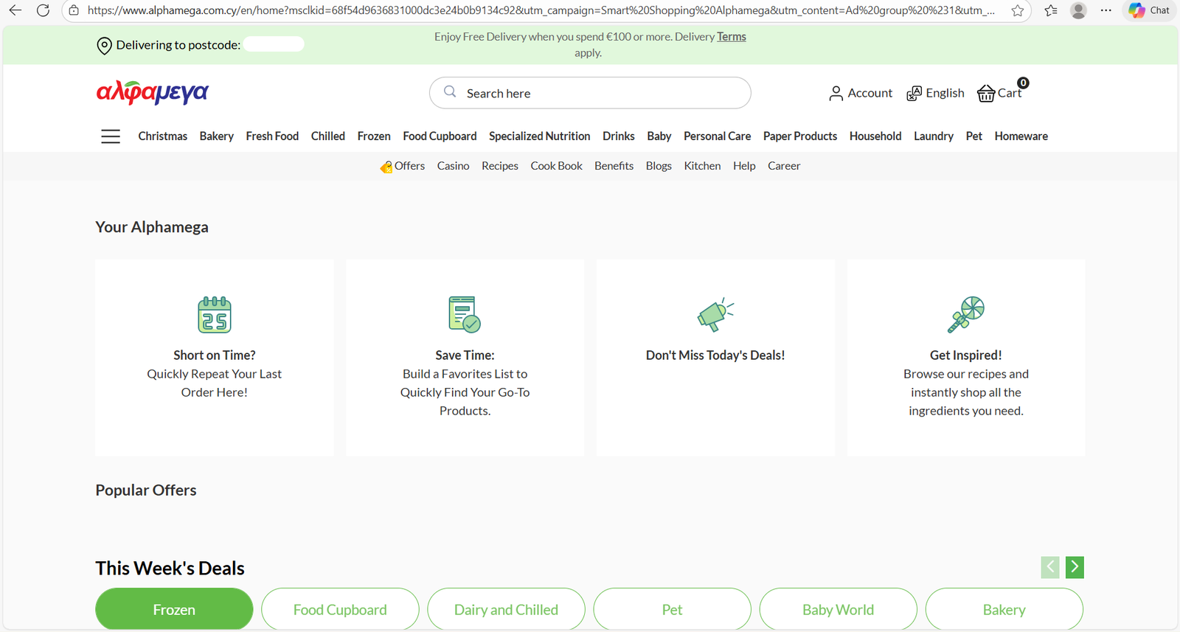Image resolution: width=1180 pixels, height=632 pixels.
Task: Open the Chilled category
Action: pyautogui.click(x=328, y=136)
